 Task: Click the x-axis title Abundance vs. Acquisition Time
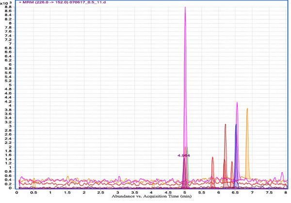[150, 198]
